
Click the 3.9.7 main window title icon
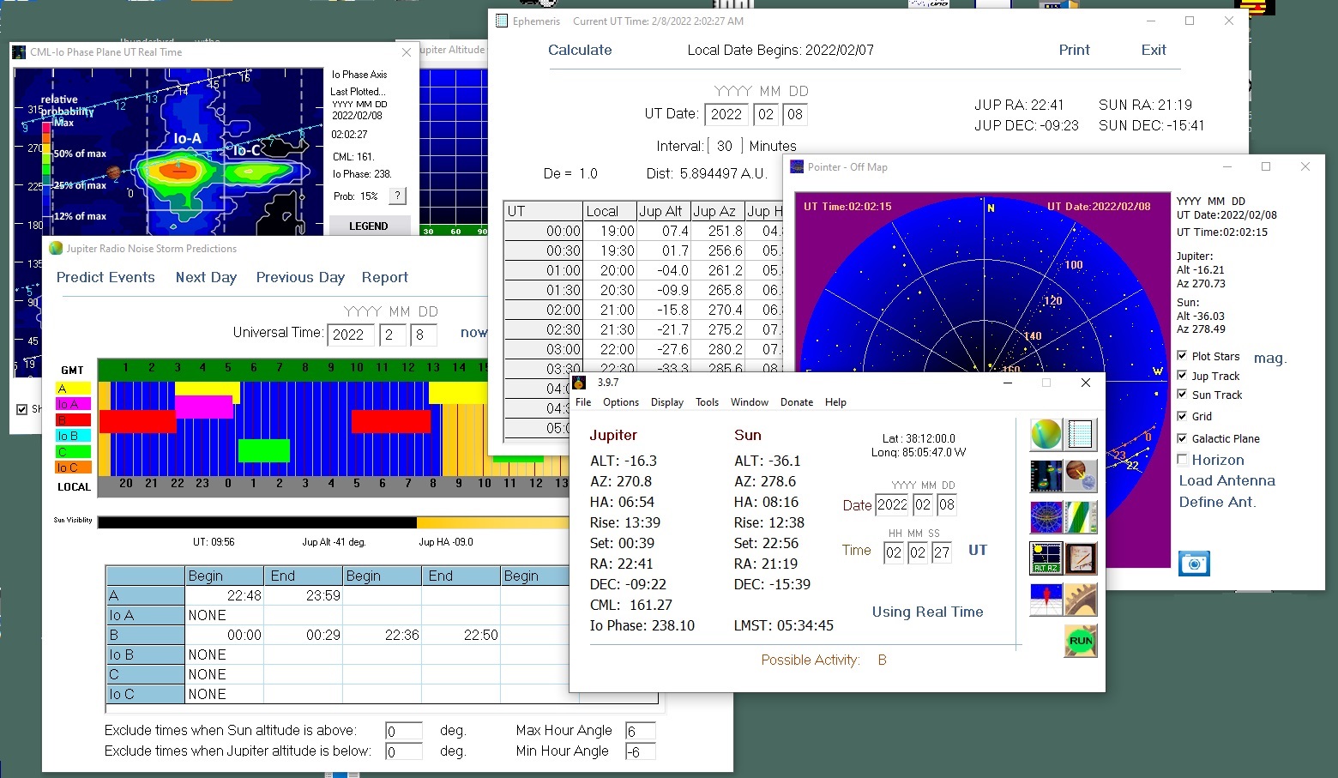[x=580, y=383]
